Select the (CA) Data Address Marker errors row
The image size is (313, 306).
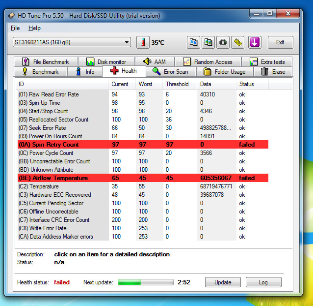tap(143, 237)
